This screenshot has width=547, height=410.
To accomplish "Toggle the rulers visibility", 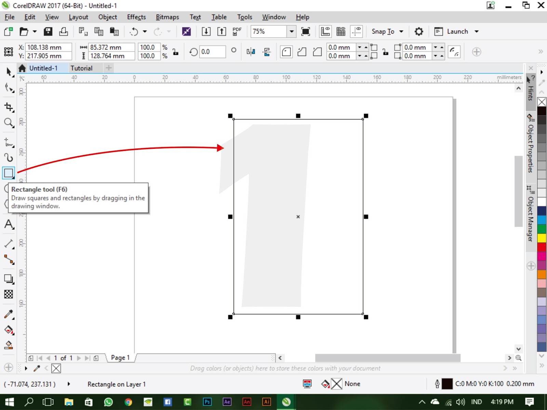I will point(325,31).
